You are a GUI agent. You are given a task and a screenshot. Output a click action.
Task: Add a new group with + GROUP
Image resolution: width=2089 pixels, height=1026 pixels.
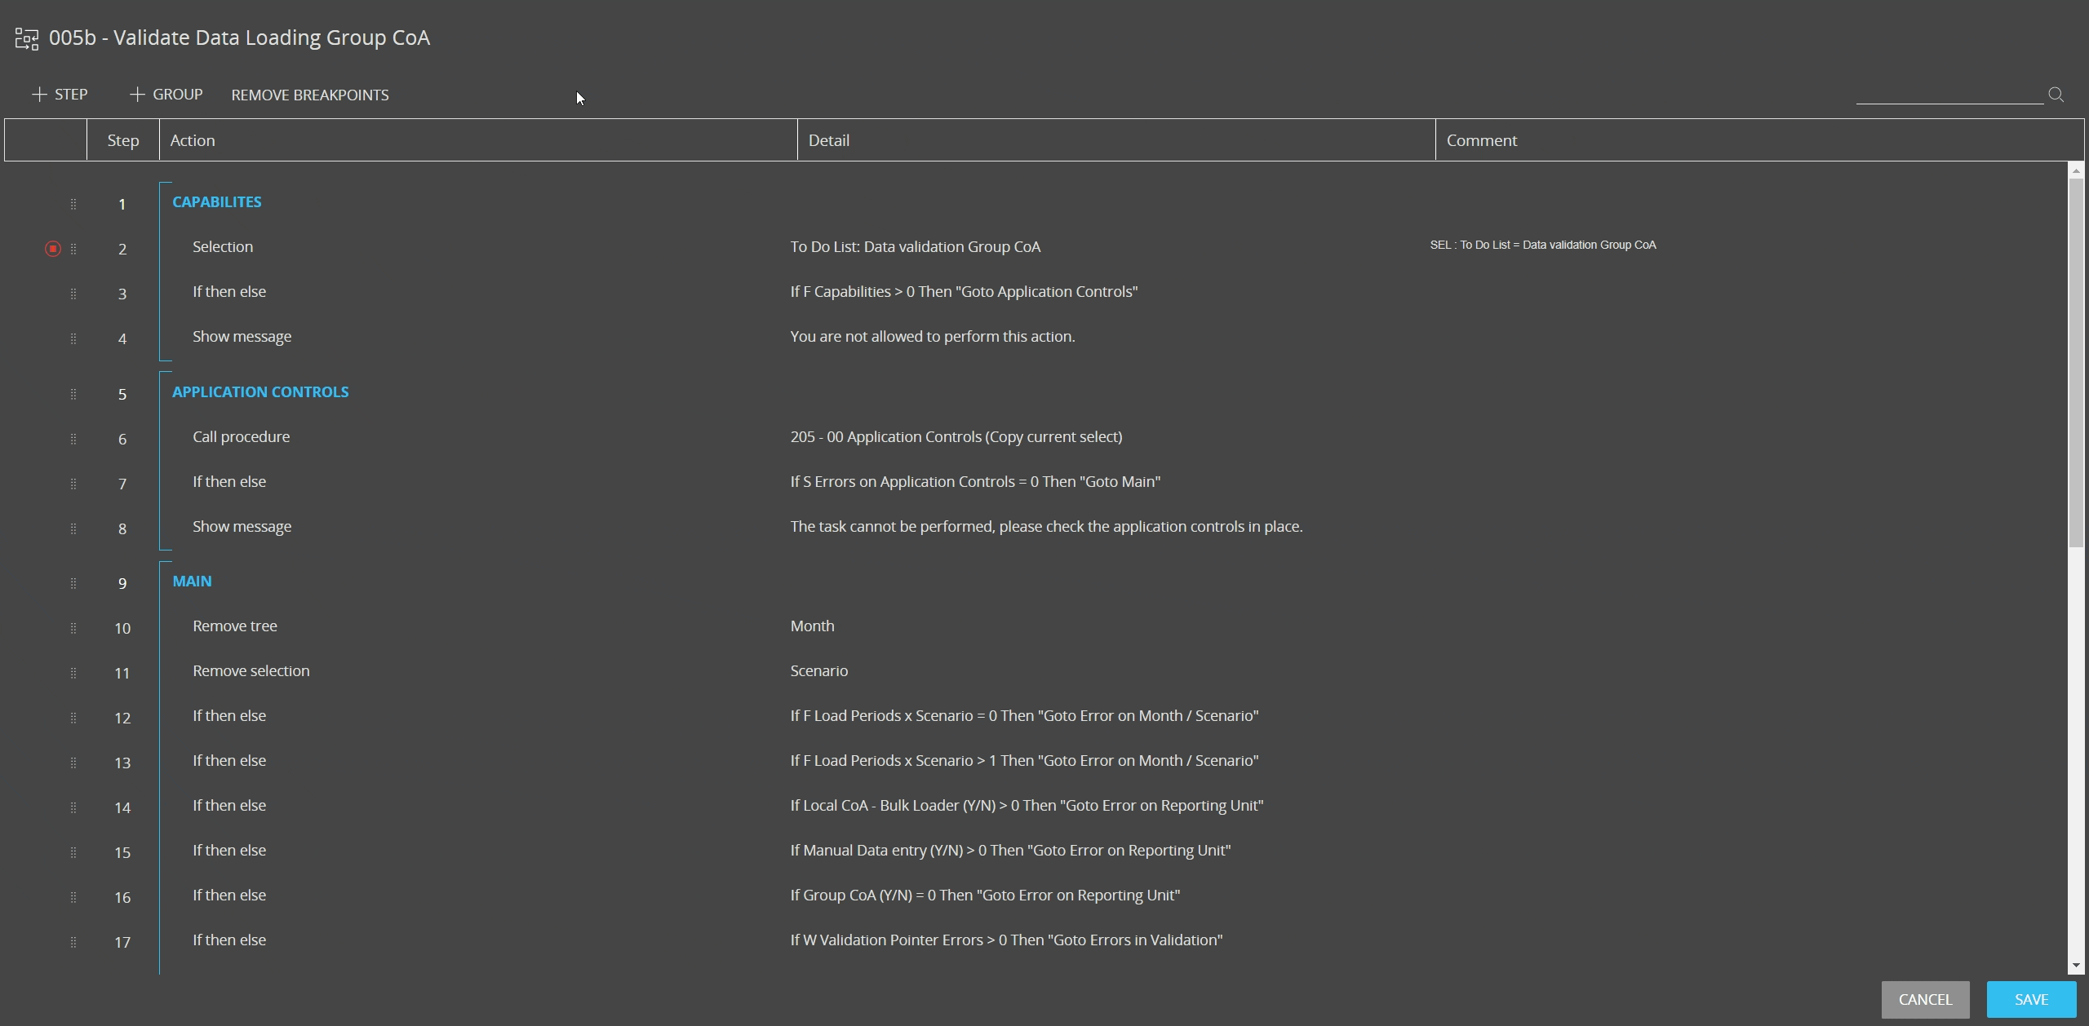pyautogui.click(x=166, y=95)
